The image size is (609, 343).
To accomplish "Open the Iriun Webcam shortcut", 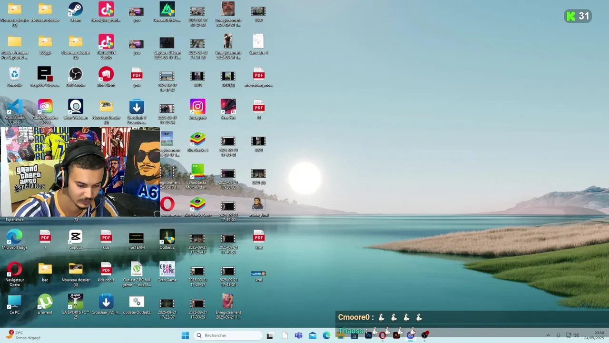I will pos(76,109).
